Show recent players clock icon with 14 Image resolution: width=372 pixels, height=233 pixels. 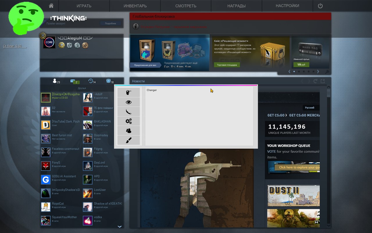92,81
